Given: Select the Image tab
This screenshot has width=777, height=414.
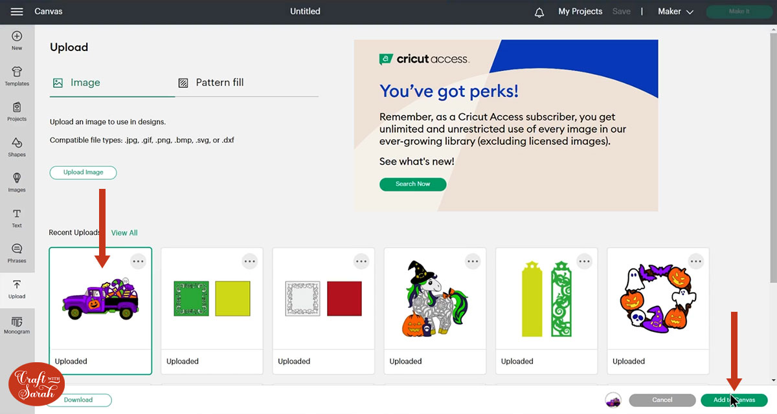Looking at the screenshot, I should [x=77, y=83].
